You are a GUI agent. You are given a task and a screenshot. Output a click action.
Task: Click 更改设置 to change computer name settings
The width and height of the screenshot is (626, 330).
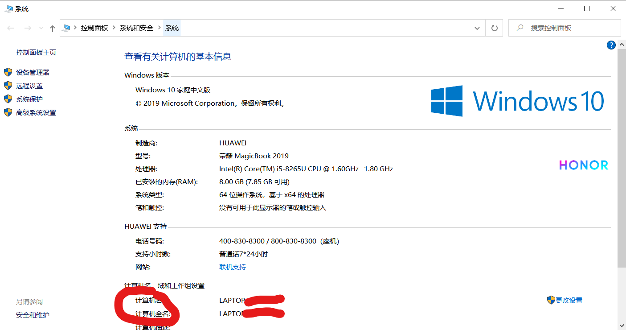coord(569,300)
